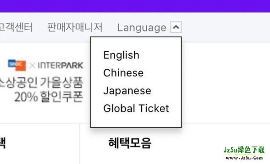Select the 혜택모음 benefits tab
Viewport: 270px width, 164px height.
[x=130, y=143]
